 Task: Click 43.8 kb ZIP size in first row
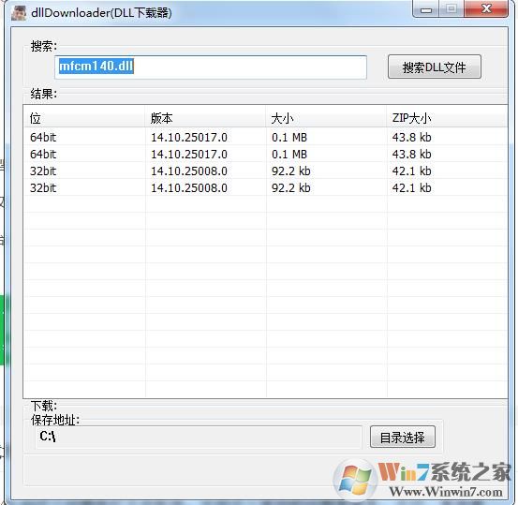coord(411,137)
